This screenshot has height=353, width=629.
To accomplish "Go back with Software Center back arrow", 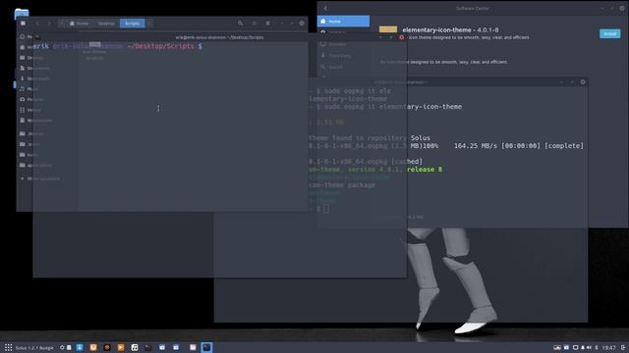I will [x=325, y=8].
